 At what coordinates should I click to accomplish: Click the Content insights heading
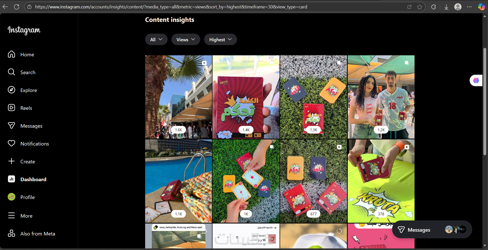[x=170, y=20]
